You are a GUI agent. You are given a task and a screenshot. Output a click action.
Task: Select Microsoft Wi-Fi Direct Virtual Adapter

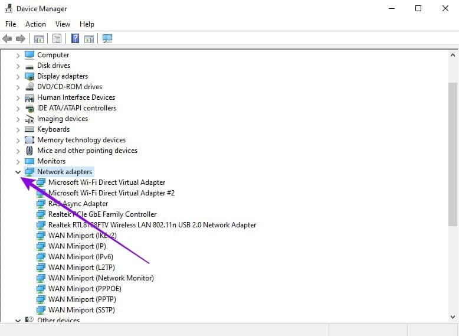pyautogui.click(x=107, y=182)
